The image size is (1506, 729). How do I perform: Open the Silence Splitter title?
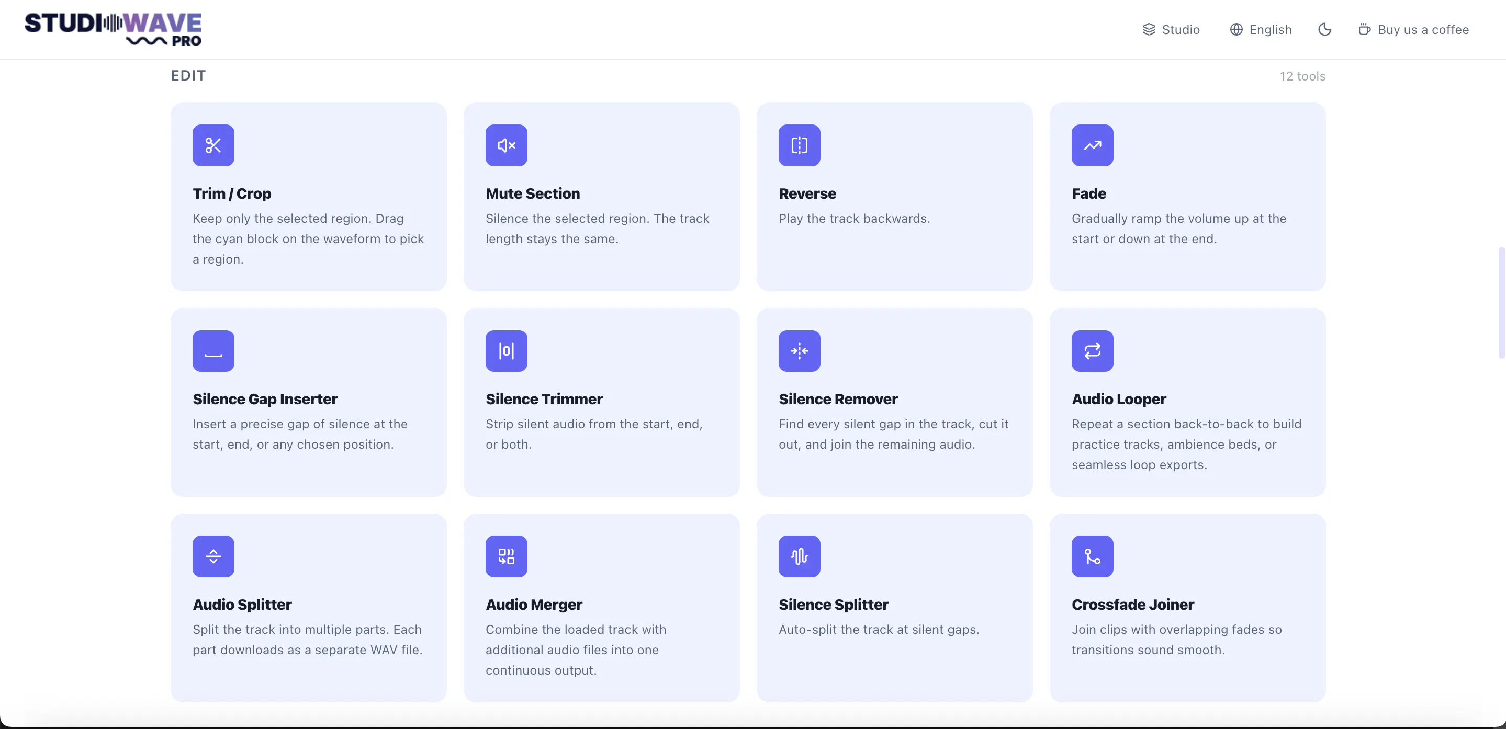click(834, 605)
